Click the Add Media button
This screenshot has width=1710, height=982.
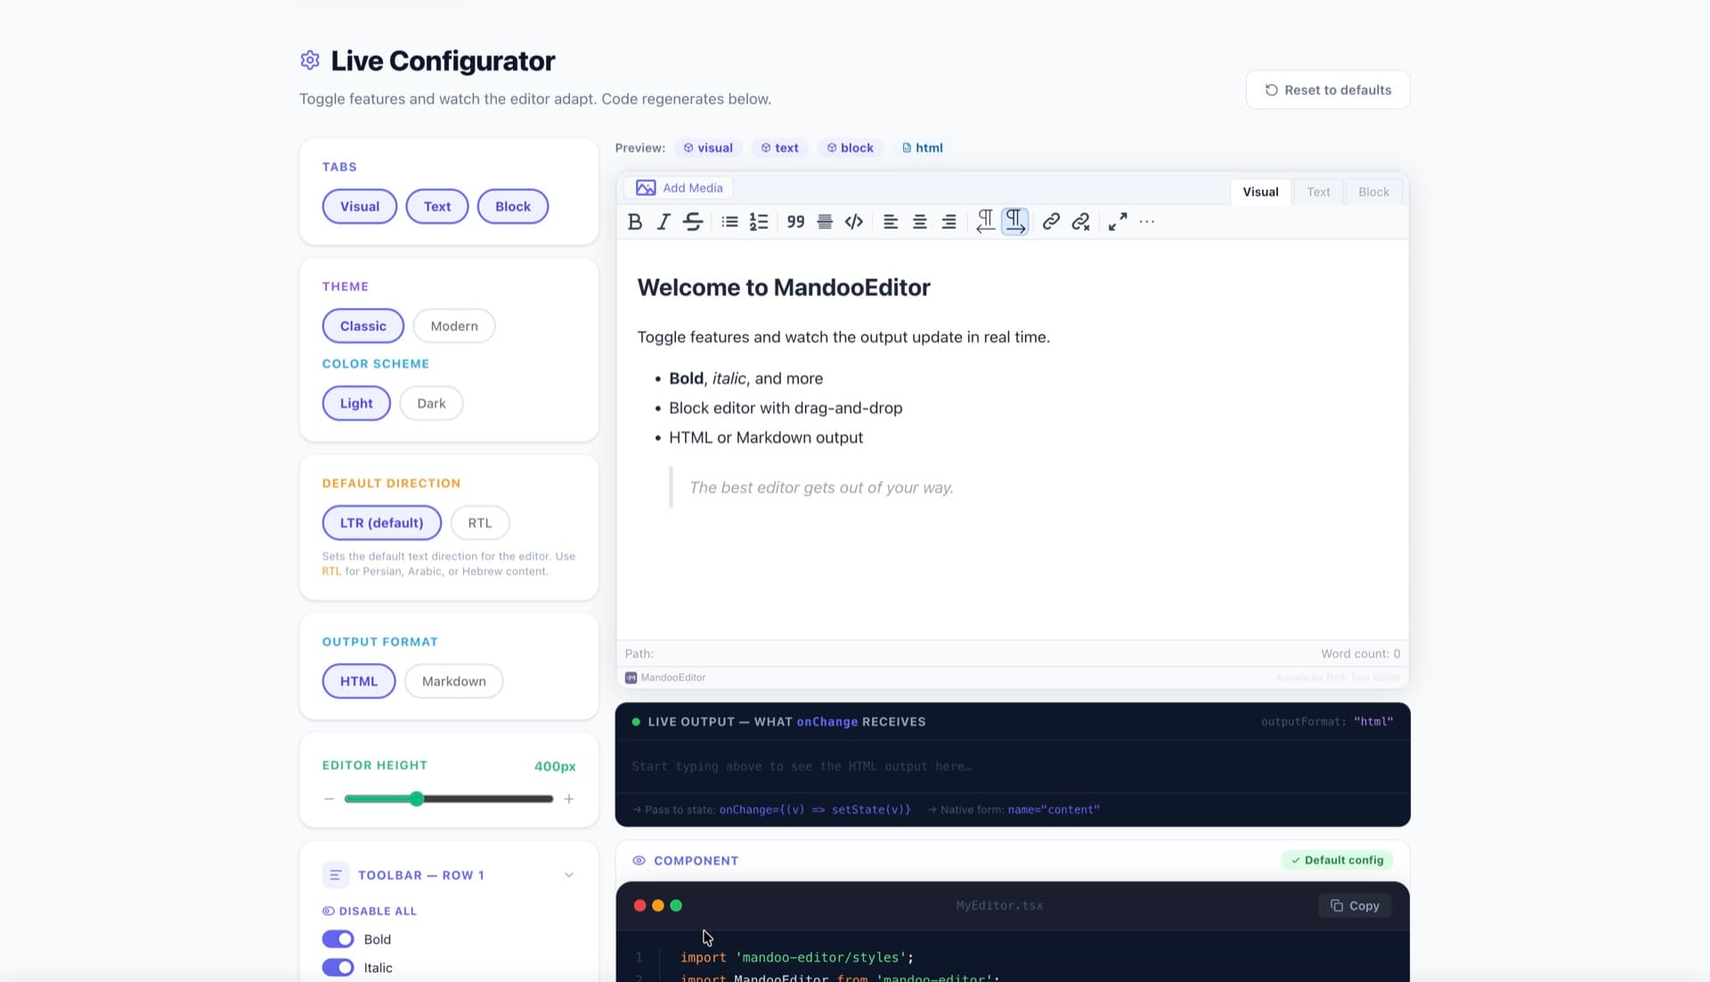pos(679,188)
